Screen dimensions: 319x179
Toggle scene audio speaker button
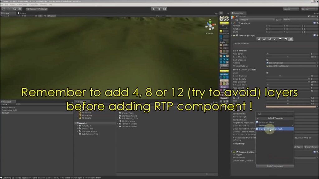coord(45,16)
